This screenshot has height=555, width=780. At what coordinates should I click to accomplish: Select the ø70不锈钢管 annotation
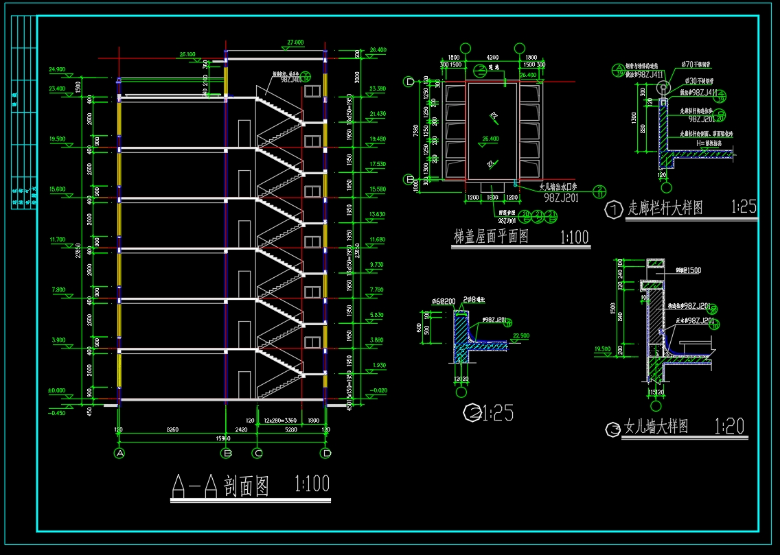click(x=696, y=65)
